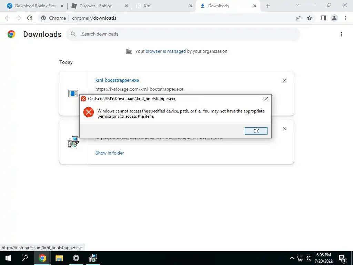Click the red error icon in dialog title

coord(83,99)
